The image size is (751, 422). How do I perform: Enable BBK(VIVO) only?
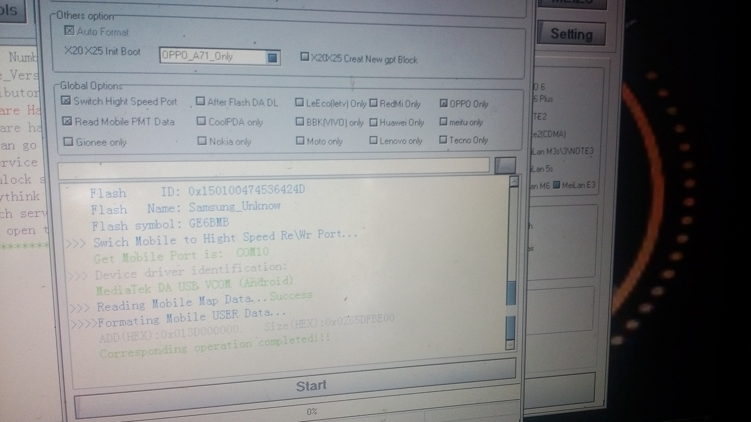coord(300,122)
